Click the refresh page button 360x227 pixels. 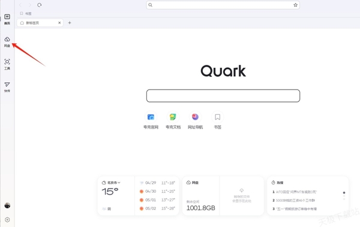40,5
